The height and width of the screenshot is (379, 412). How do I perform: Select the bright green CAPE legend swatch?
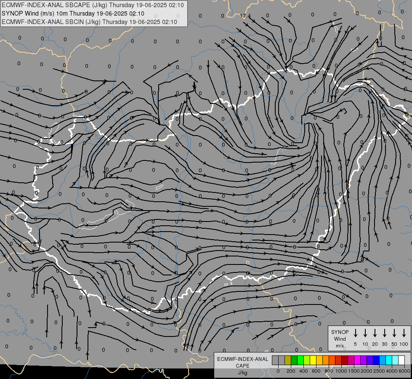click(300, 360)
